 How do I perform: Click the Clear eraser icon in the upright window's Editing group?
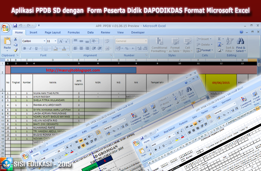tap(219, 50)
